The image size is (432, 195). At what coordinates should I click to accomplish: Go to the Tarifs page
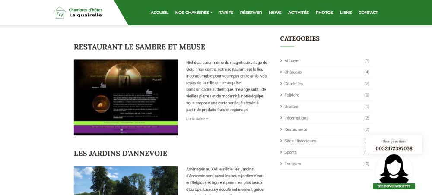coord(226,13)
